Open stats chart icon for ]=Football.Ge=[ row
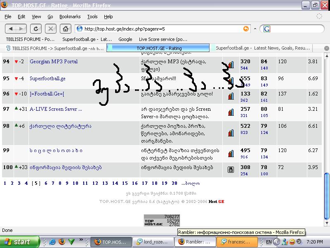The width and height of the screenshot is (330, 248). coord(231,96)
